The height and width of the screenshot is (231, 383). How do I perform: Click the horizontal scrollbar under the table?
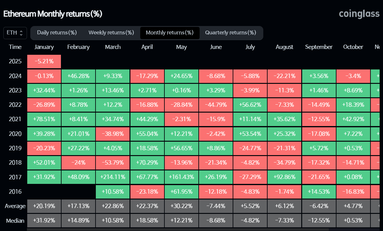click(x=178, y=229)
